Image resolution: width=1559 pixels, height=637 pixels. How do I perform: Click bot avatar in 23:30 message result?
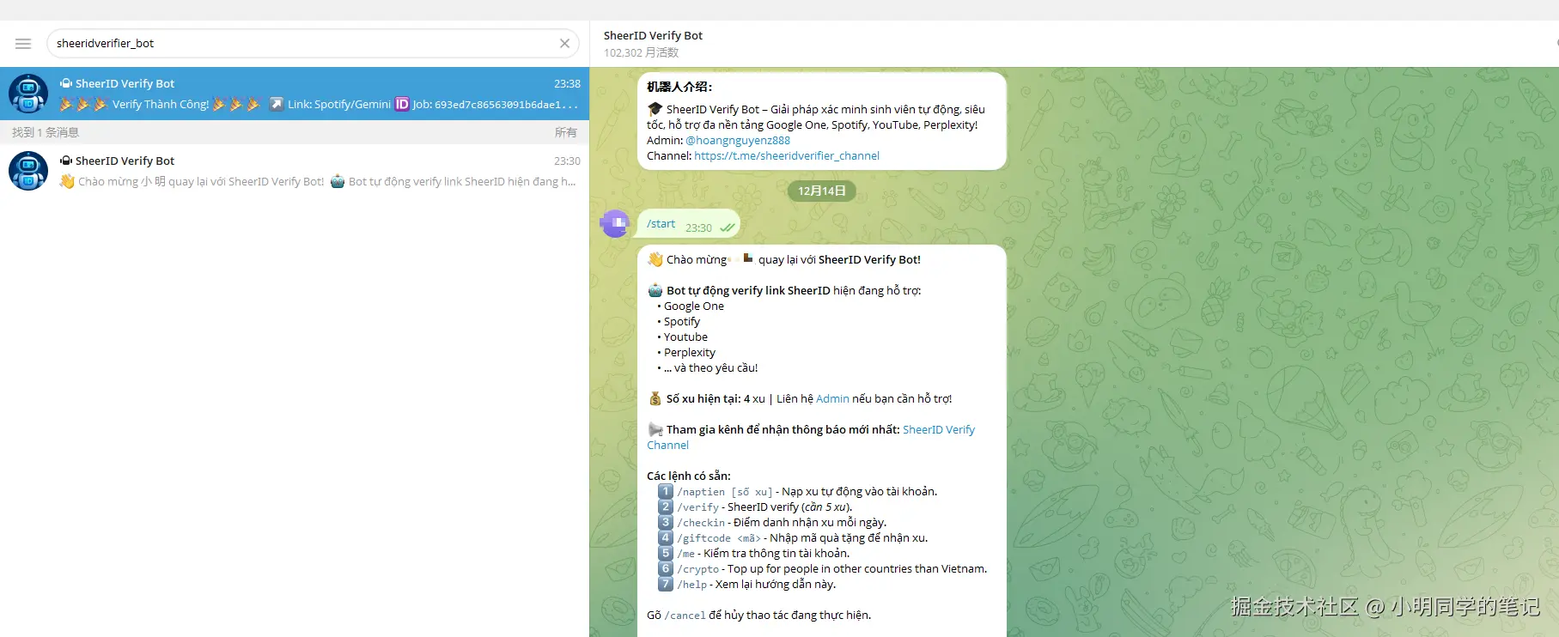(28, 171)
